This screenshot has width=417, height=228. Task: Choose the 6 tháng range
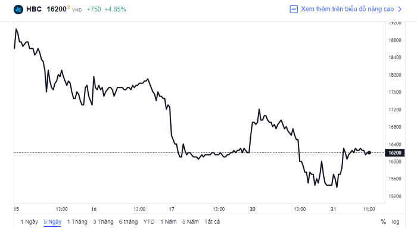pyautogui.click(x=128, y=221)
